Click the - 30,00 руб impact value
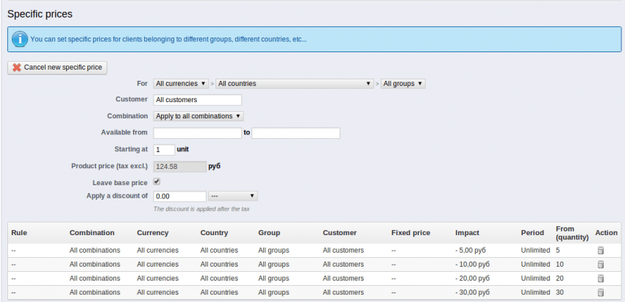 [472, 292]
